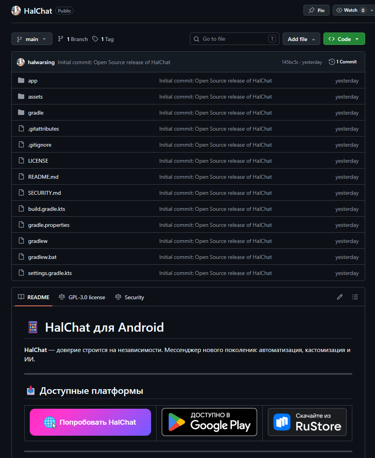Click the README.md file icon
Viewport: 375px width, 458px height.
[x=21, y=177]
